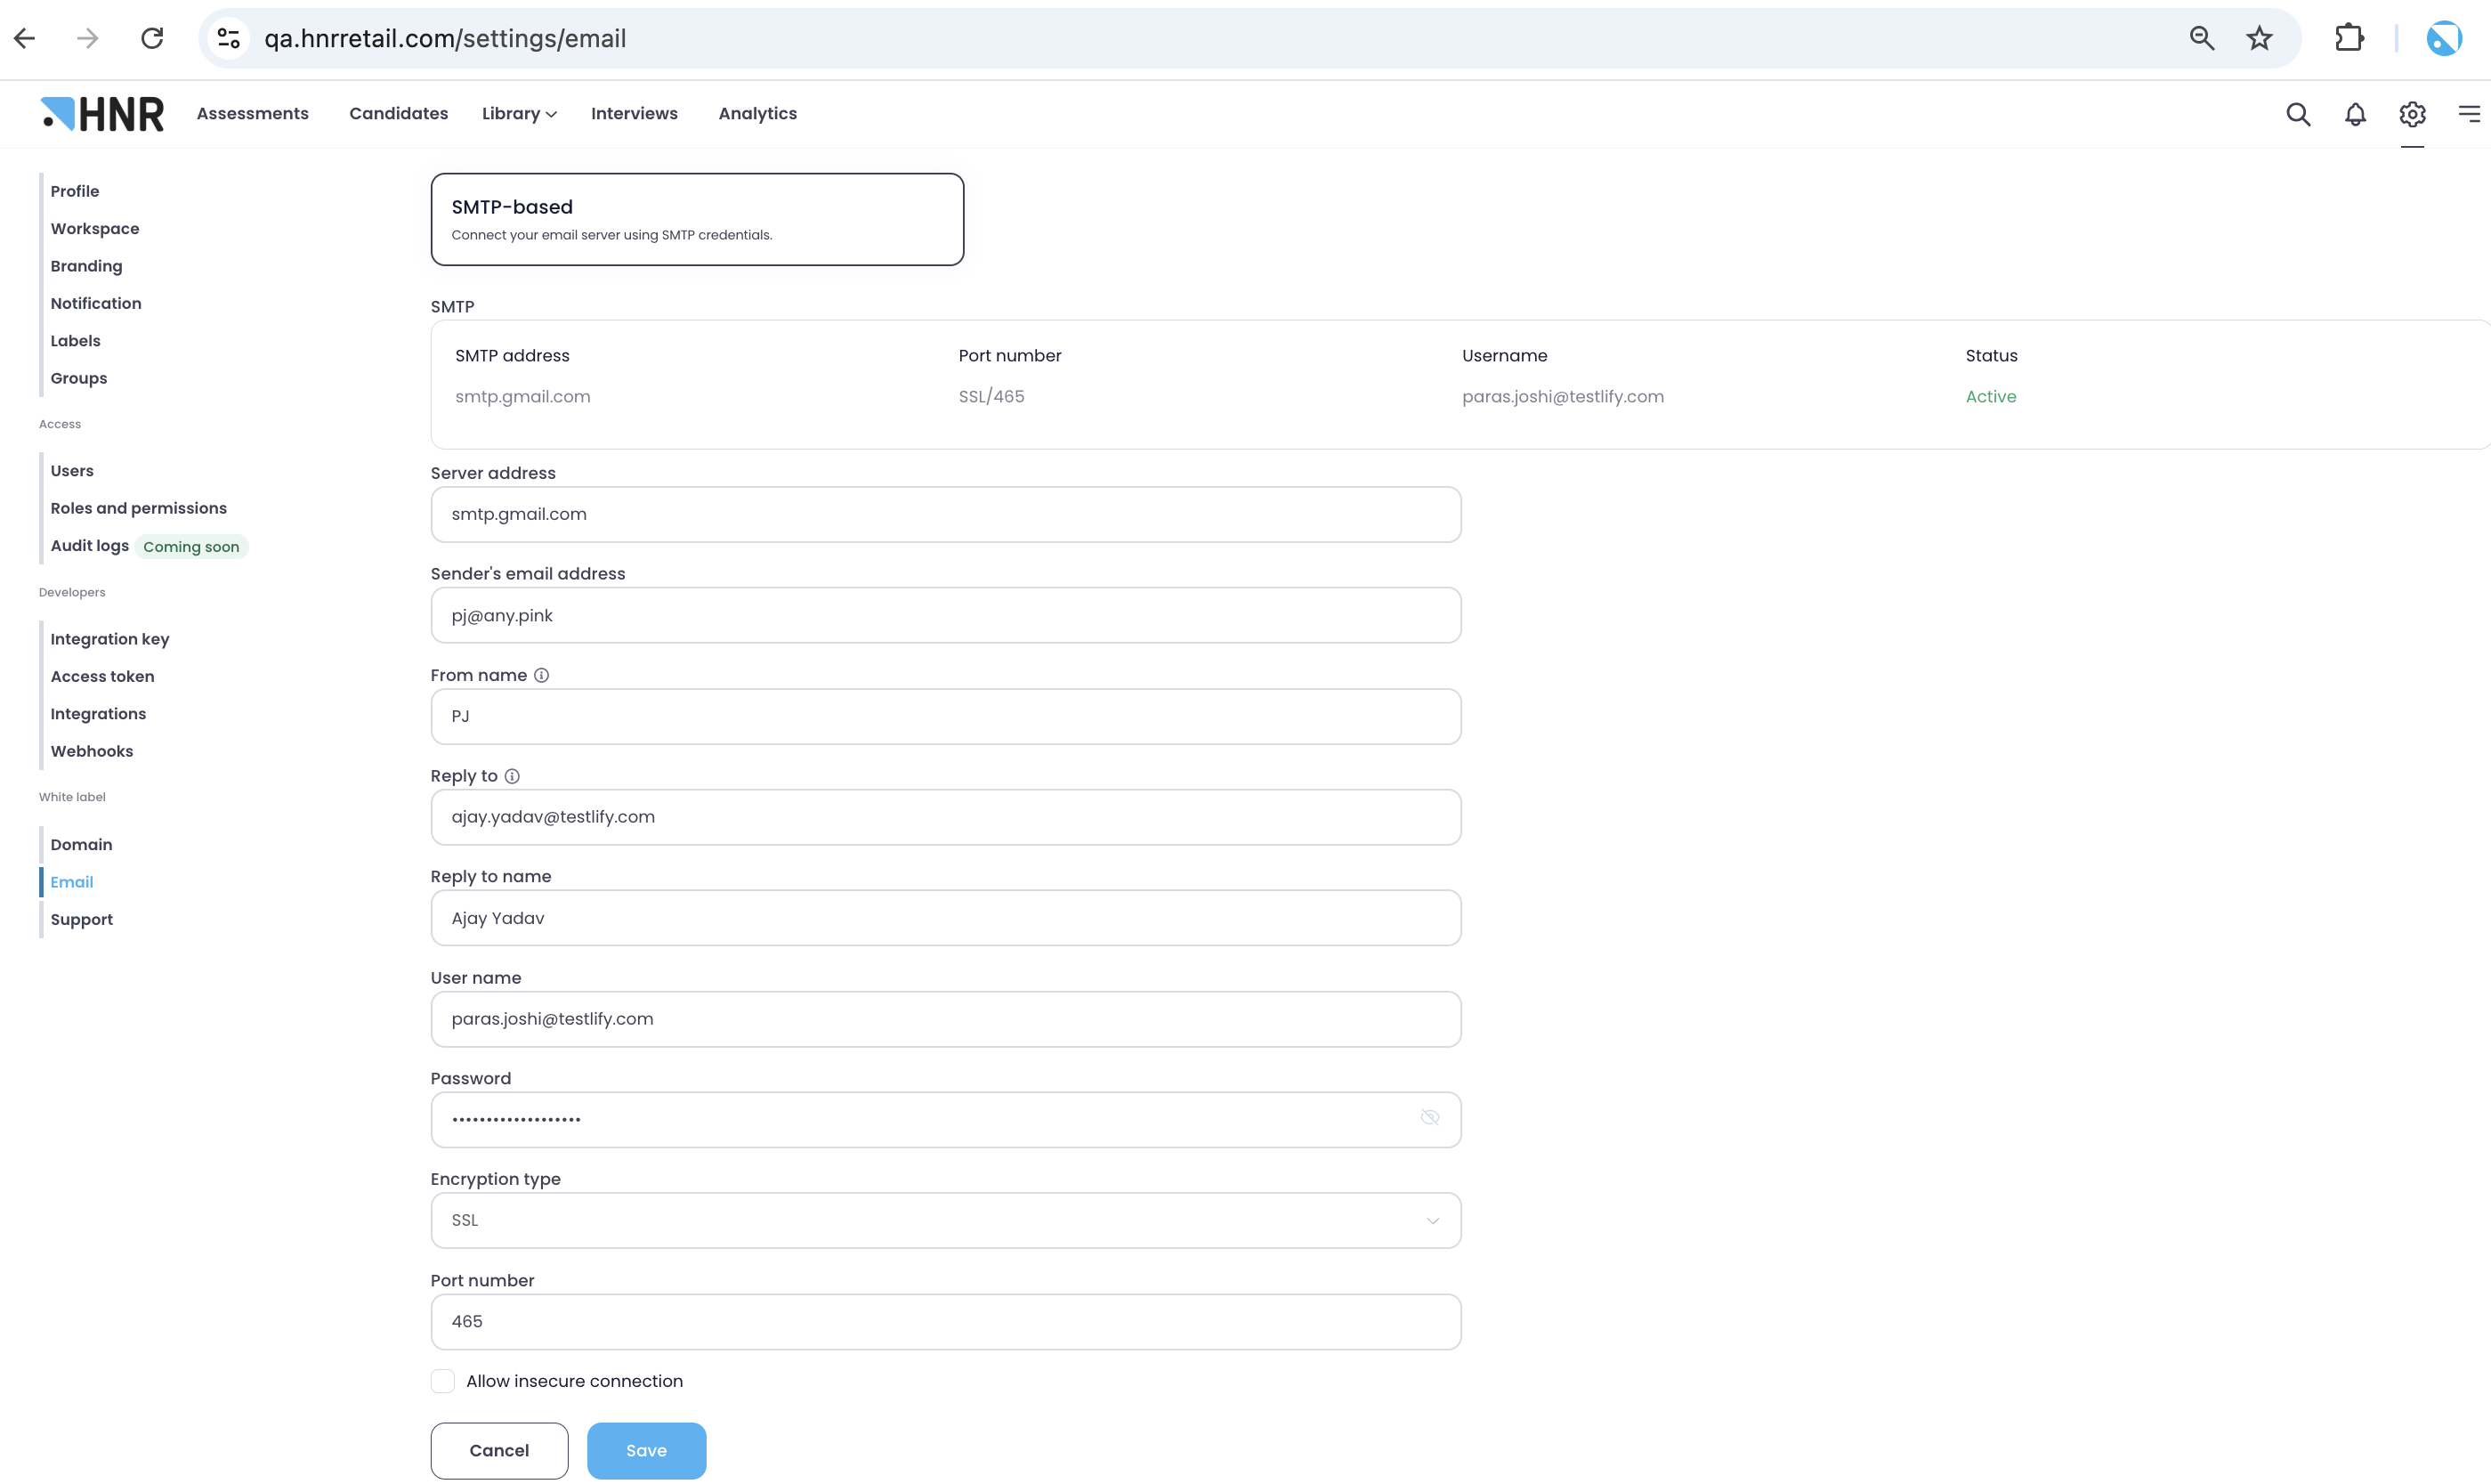
Task: Click the Cancel button
Action: [500, 1451]
